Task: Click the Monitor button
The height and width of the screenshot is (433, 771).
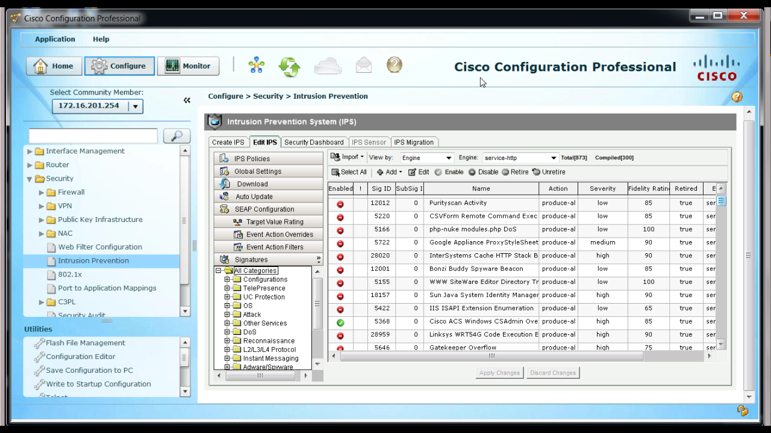Action: tap(188, 66)
